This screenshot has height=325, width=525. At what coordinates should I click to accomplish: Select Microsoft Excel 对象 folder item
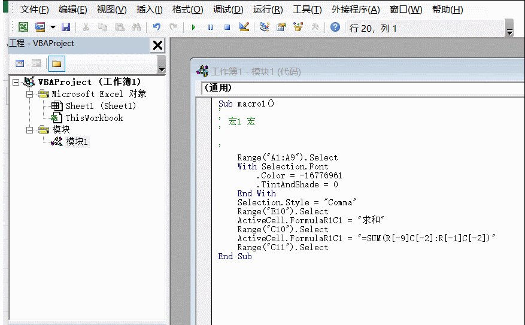[x=99, y=94]
